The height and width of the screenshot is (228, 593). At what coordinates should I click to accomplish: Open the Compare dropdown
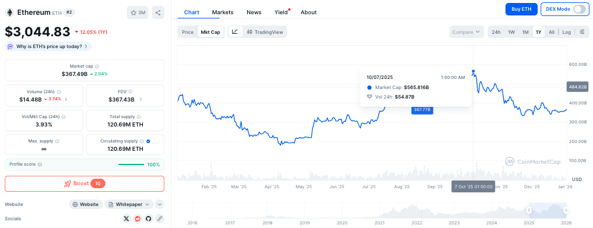[467, 32]
